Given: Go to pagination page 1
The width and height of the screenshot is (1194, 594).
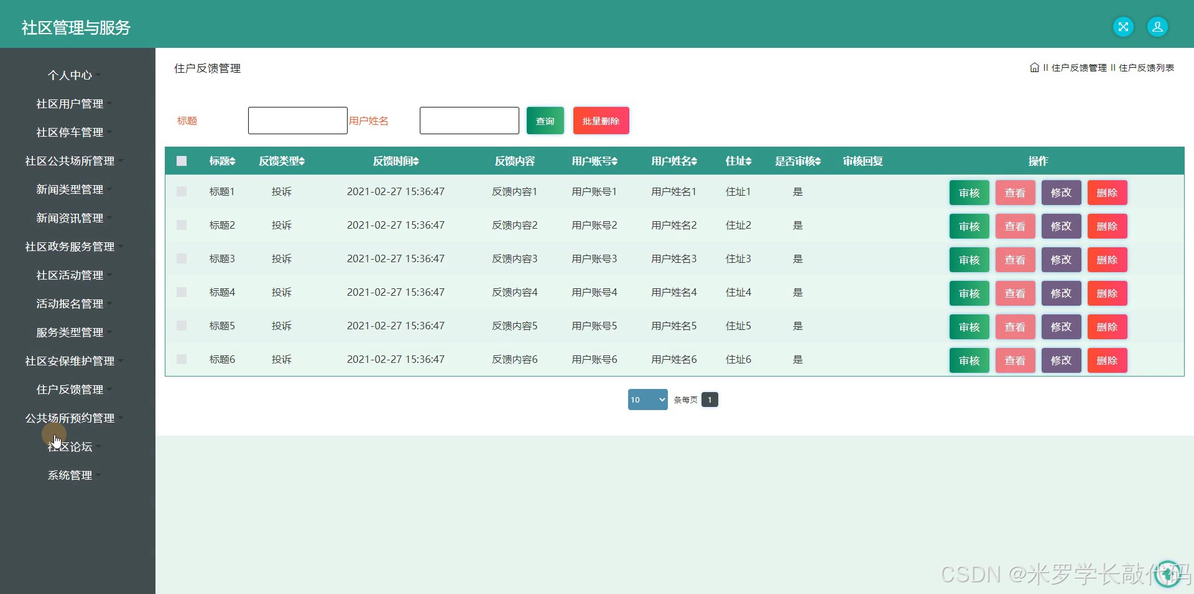Looking at the screenshot, I should (x=710, y=400).
